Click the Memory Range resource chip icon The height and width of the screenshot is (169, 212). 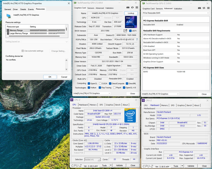click(x=8, y=30)
